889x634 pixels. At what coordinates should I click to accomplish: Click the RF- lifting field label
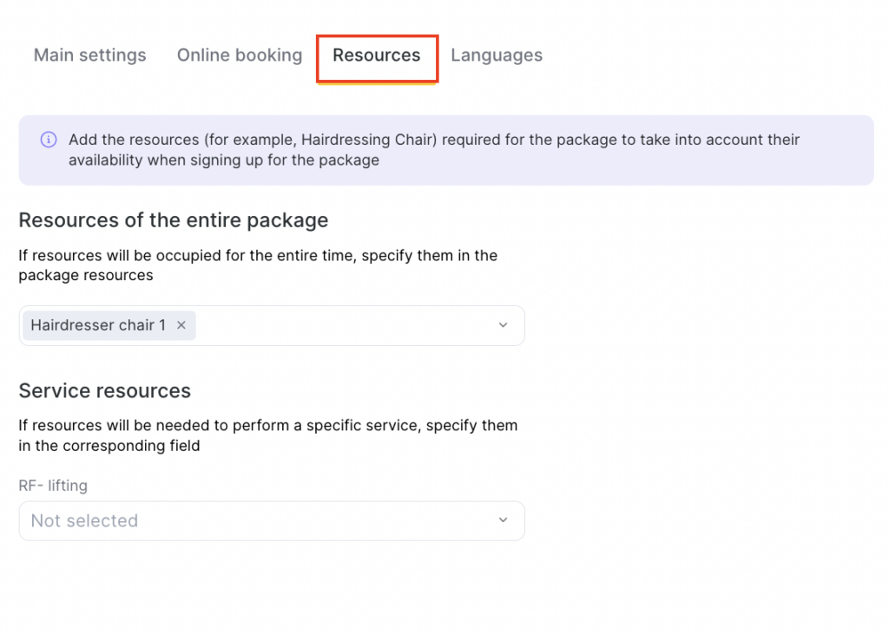pos(53,486)
